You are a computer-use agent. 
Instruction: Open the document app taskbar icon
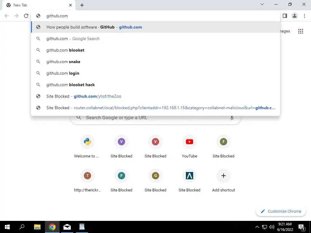click(x=82, y=227)
